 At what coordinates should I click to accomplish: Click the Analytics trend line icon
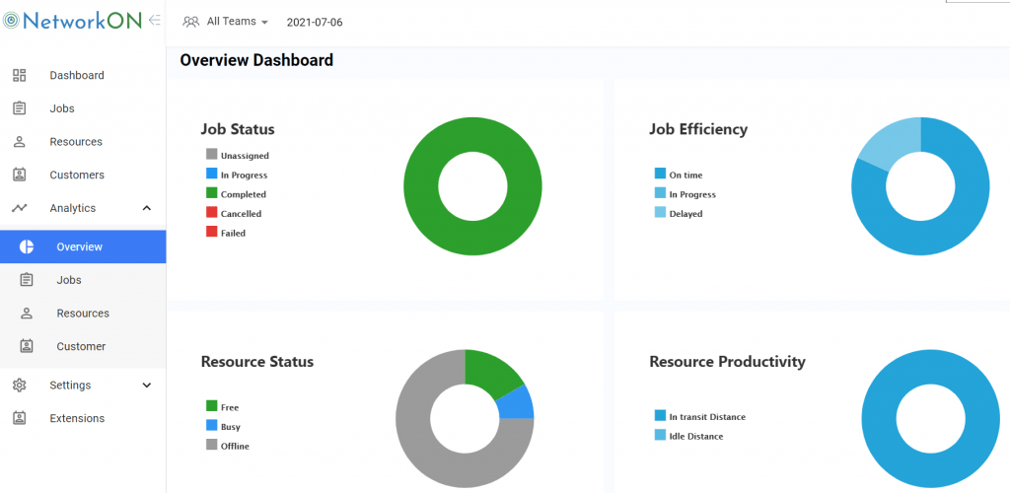[19, 208]
